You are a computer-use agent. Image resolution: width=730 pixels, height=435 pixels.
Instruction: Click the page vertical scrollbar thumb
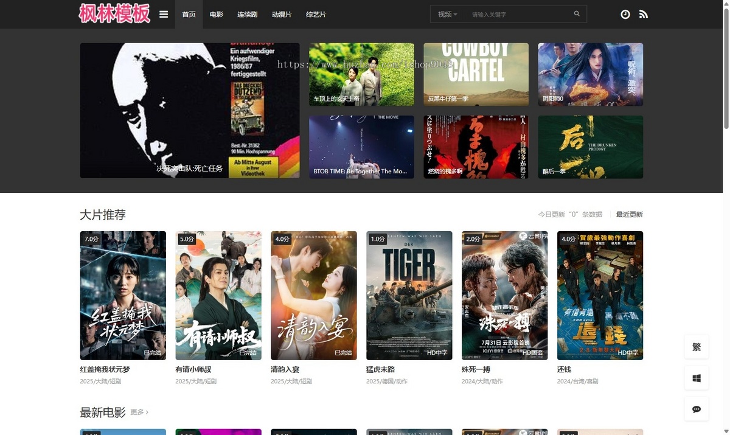[725, 68]
